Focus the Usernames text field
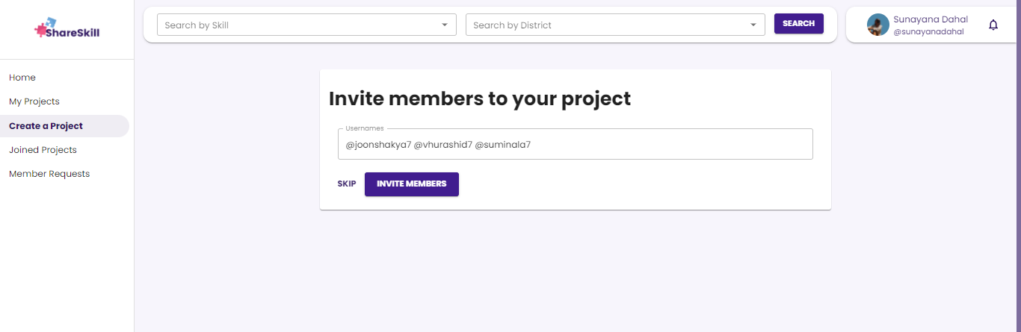Viewport: 1021px width, 332px height. click(575, 145)
